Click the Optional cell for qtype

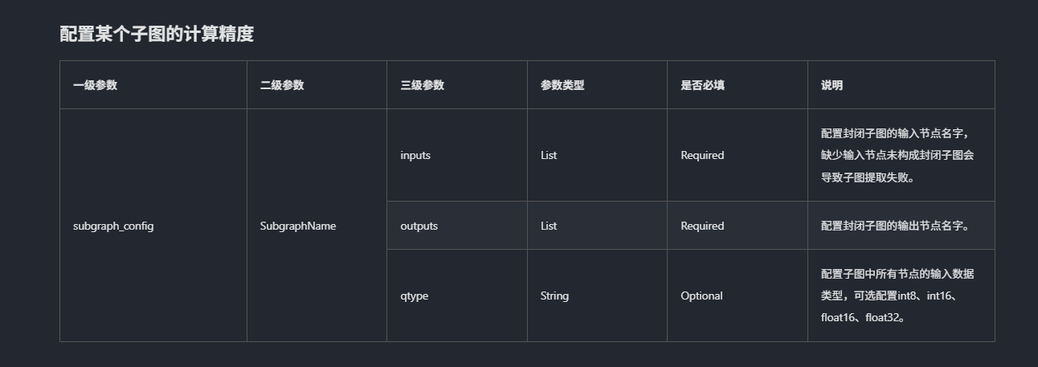(701, 296)
